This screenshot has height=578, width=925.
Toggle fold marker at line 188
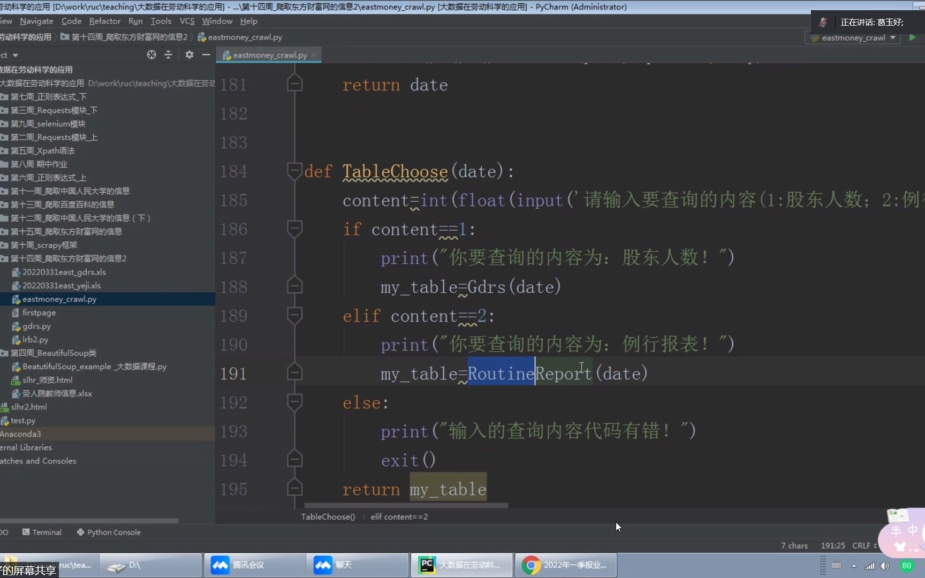tap(294, 286)
